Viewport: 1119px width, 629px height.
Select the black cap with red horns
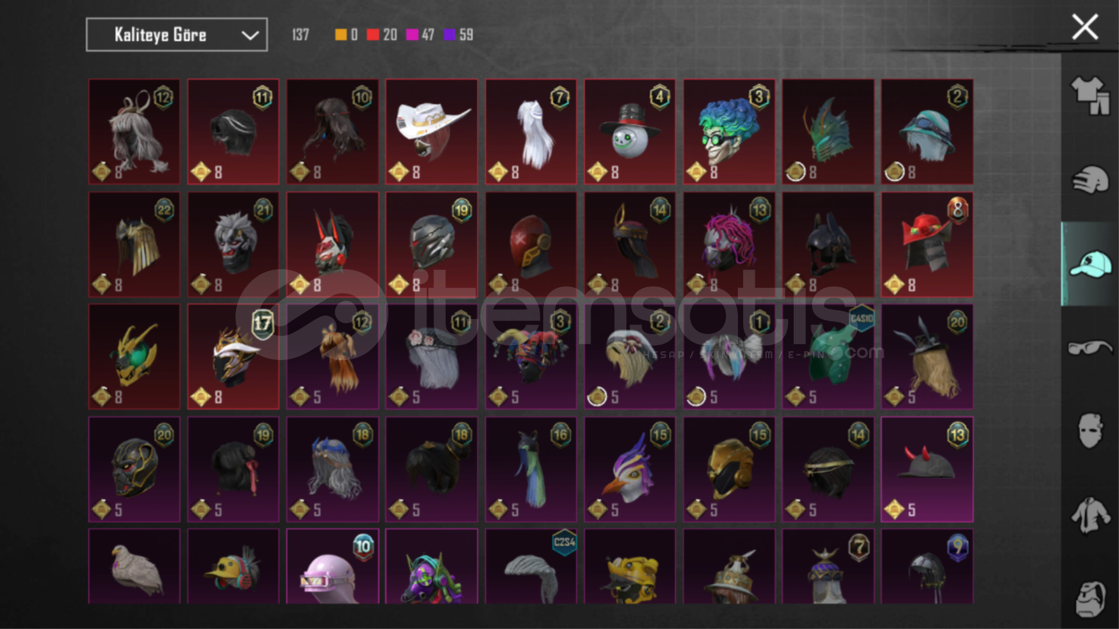(927, 469)
